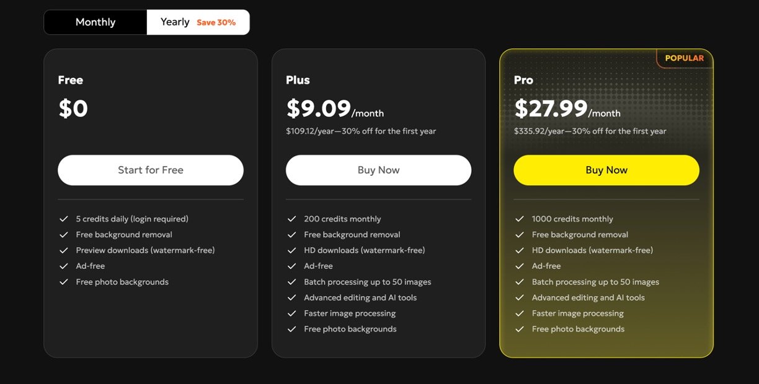759x384 pixels.
Task: Click the $27.99 per month price
Action: coord(567,110)
